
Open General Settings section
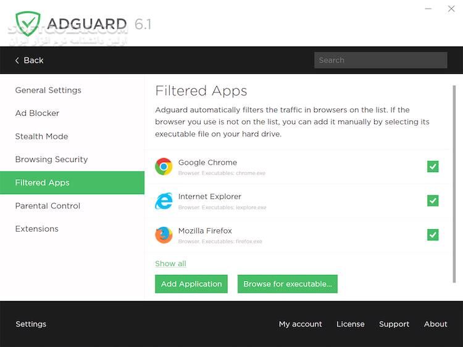pyautogui.click(x=48, y=90)
